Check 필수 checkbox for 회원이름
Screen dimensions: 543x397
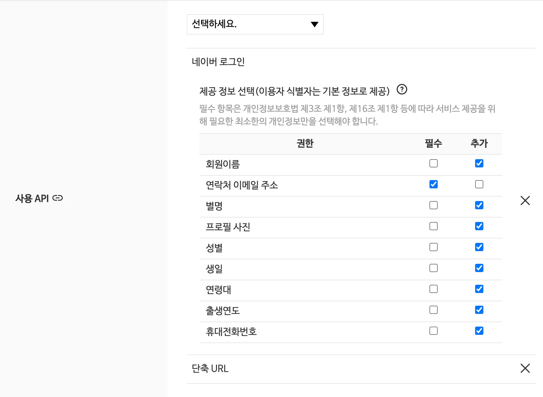(433, 163)
